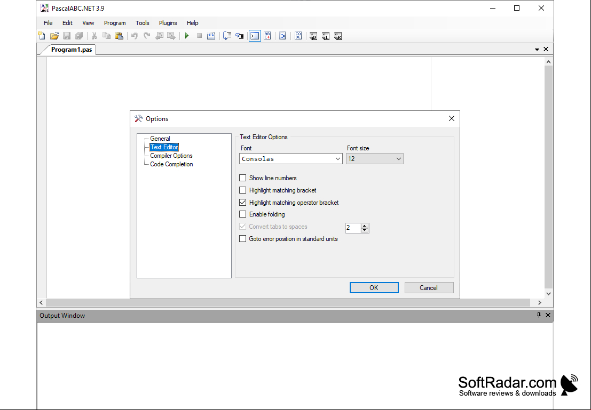Click the Step Over debug icon
Screen dimensions: 591x410
[227, 36]
